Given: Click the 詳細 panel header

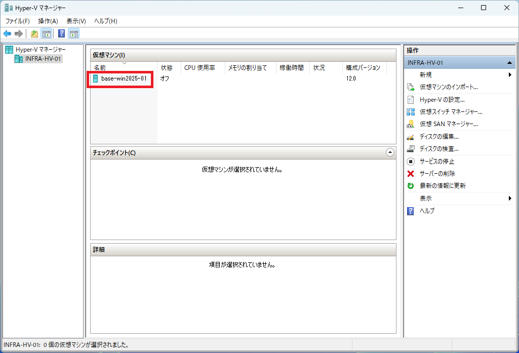Looking at the screenshot, I should point(243,250).
